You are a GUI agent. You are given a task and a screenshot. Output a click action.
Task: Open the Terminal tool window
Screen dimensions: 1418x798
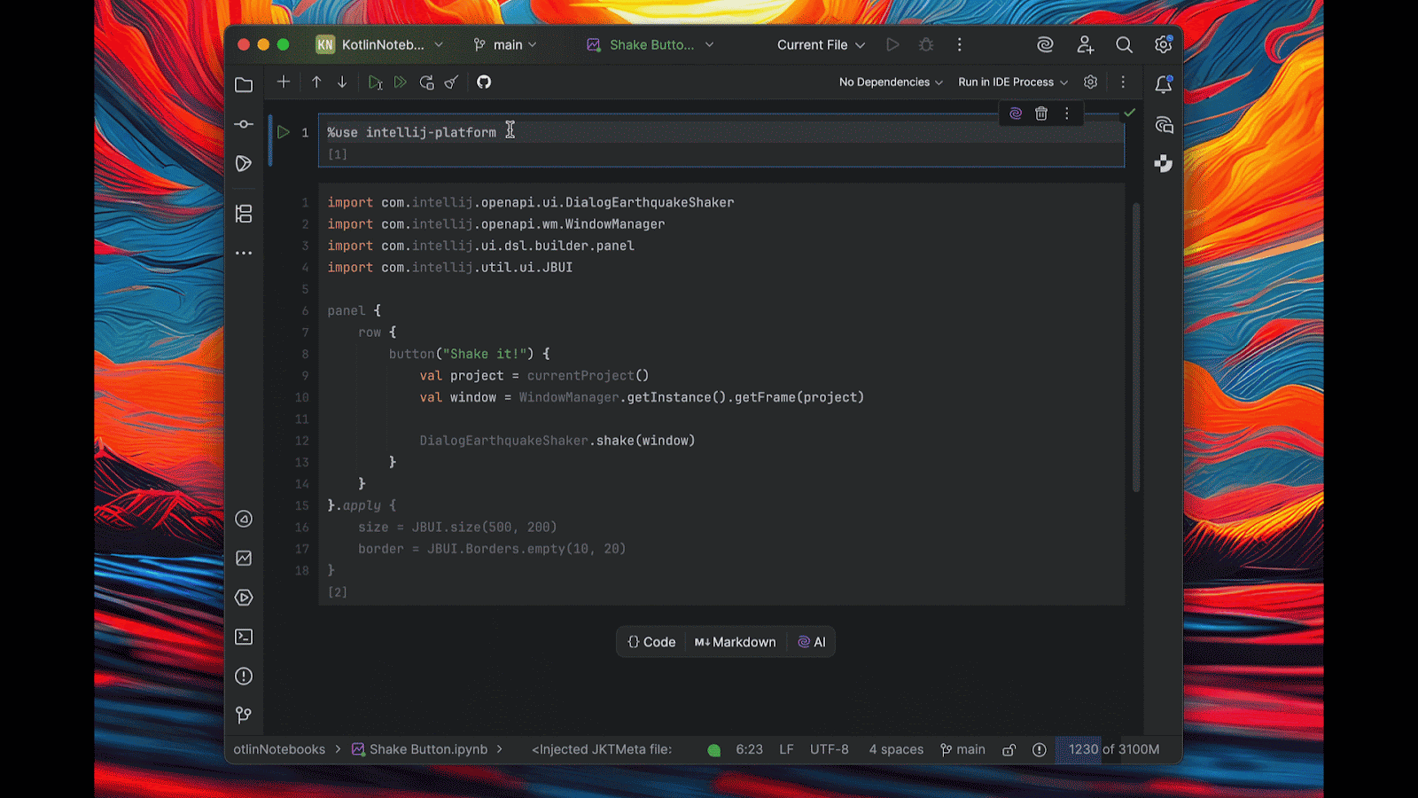coord(244,637)
